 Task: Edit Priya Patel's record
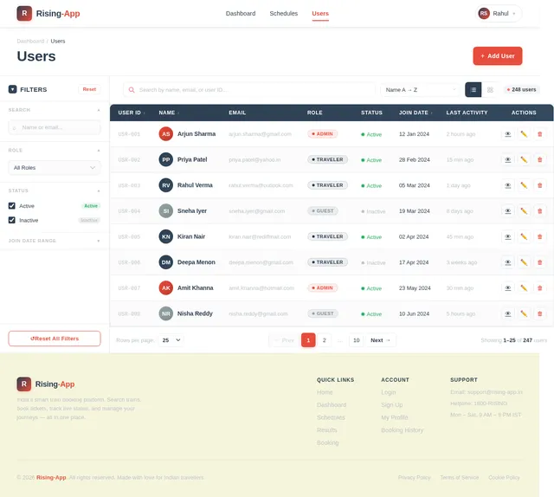524,160
